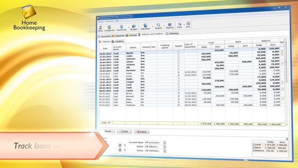The width and height of the screenshot is (298, 168).
Task: Toggle Repaid checkbox for Bailey row
Action: pyautogui.click(x=178, y=102)
